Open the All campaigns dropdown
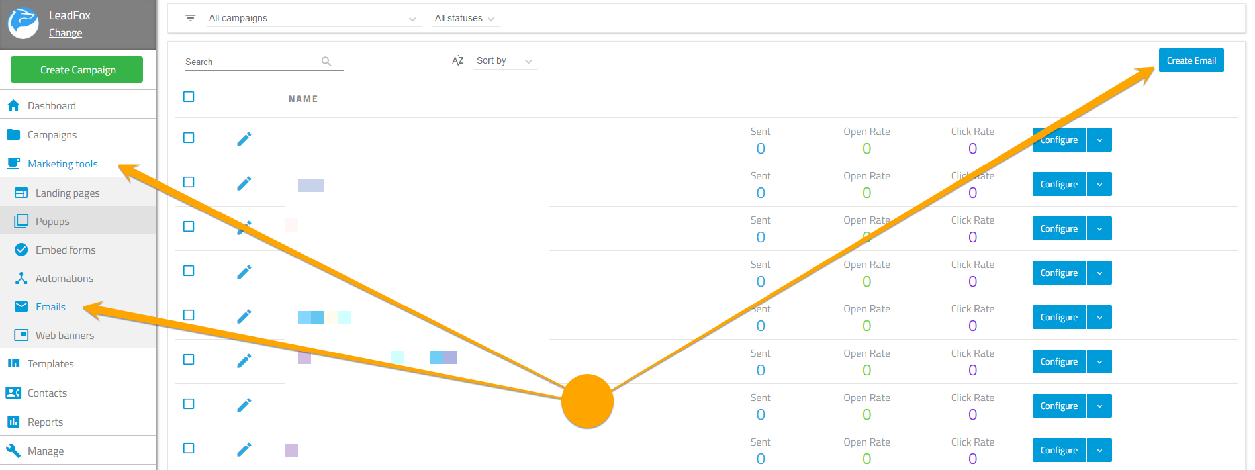This screenshot has height=470, width=1255. click(312, 18)
